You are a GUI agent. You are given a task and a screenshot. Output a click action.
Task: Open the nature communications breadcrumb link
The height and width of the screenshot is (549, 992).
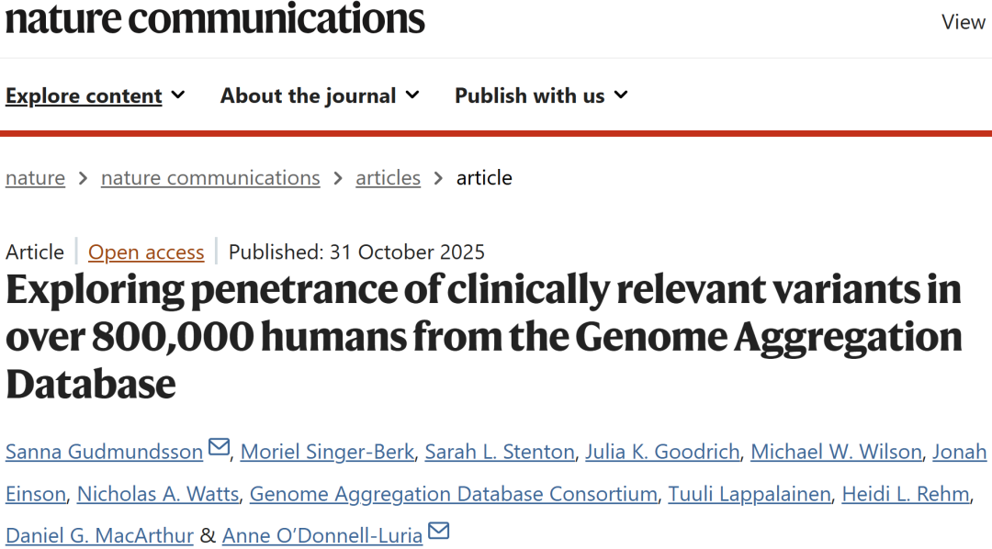pos(210,178)
